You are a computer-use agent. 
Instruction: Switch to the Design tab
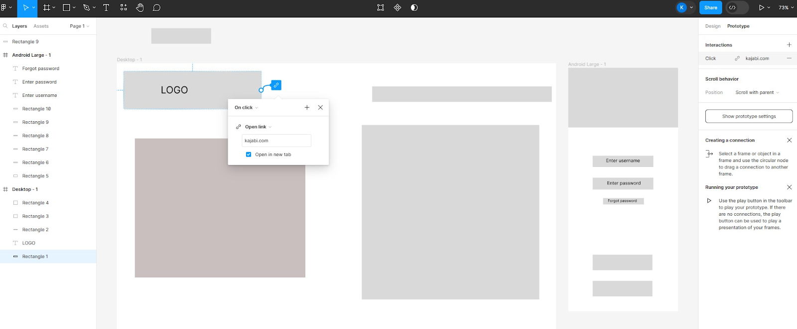point(713,26)
